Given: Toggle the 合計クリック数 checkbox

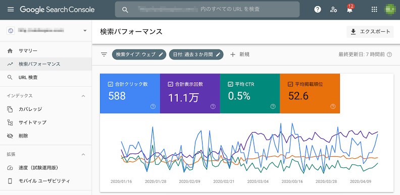Looking at the screenshot, I should point(111,84).
